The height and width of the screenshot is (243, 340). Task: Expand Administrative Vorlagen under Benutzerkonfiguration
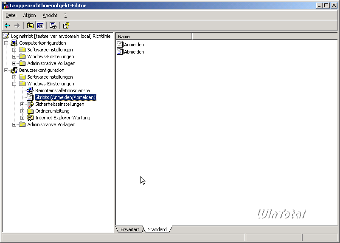14,124
